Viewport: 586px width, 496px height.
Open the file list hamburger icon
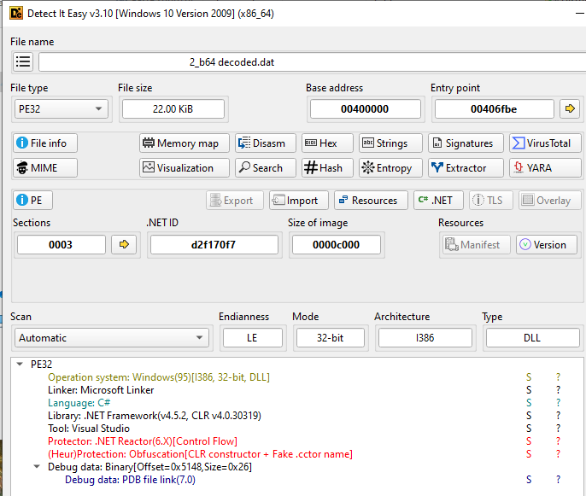(x=23, y=61)
